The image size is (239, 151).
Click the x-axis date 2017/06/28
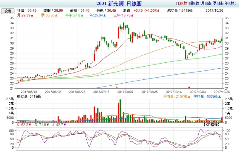tap(77, 92)
